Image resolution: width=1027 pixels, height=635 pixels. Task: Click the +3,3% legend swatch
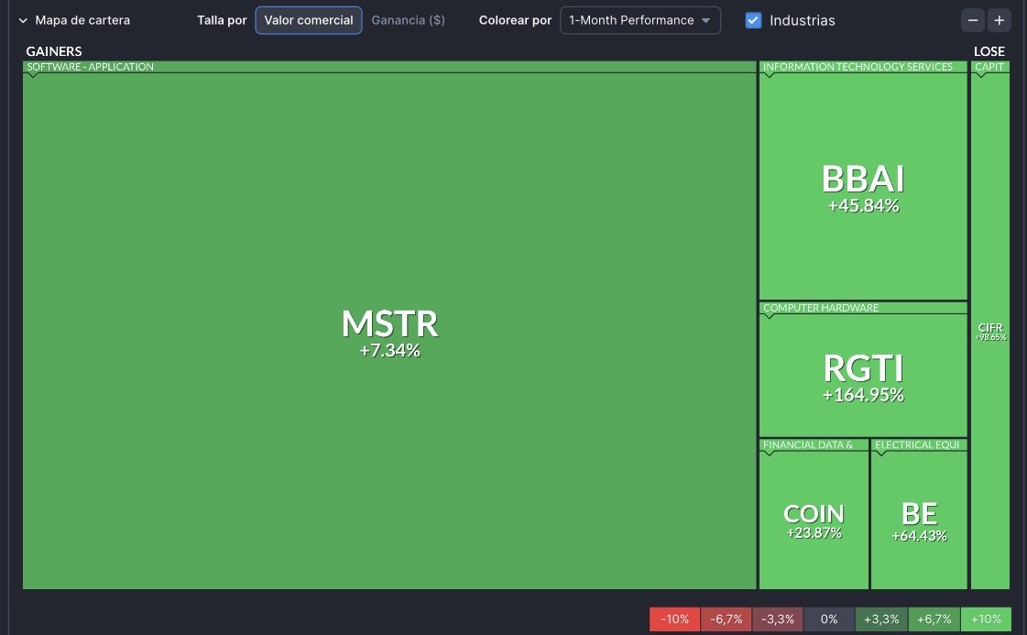point(881,619)
